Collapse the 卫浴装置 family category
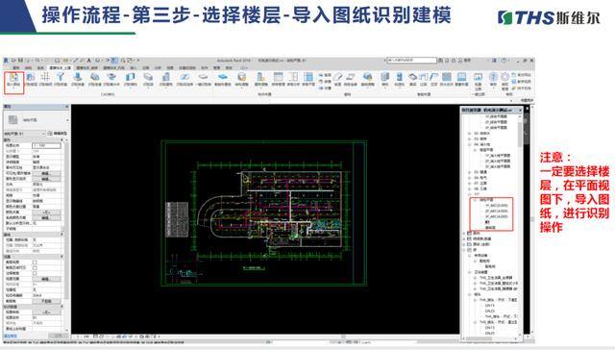615x350 pixels. click(x=470, y=272)
